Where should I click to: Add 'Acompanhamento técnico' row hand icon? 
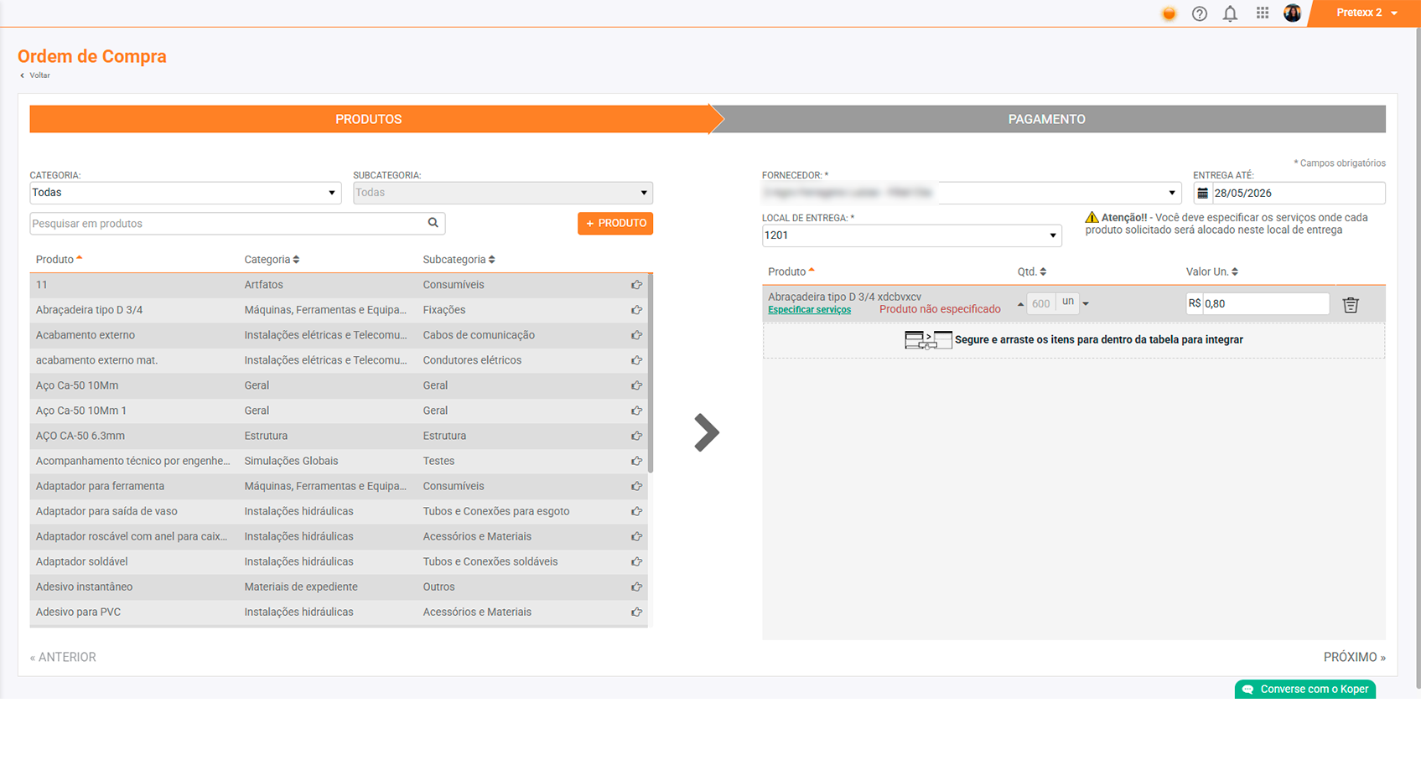[x=637, y=461]
